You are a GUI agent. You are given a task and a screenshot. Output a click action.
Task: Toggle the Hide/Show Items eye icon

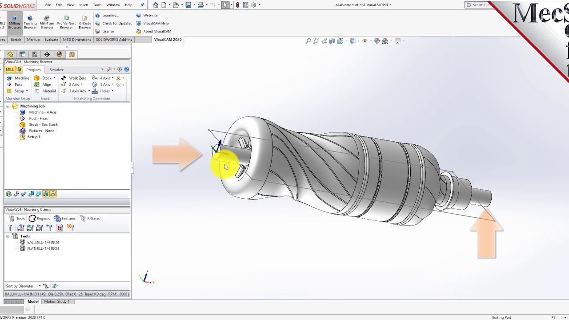click(365, 41)
